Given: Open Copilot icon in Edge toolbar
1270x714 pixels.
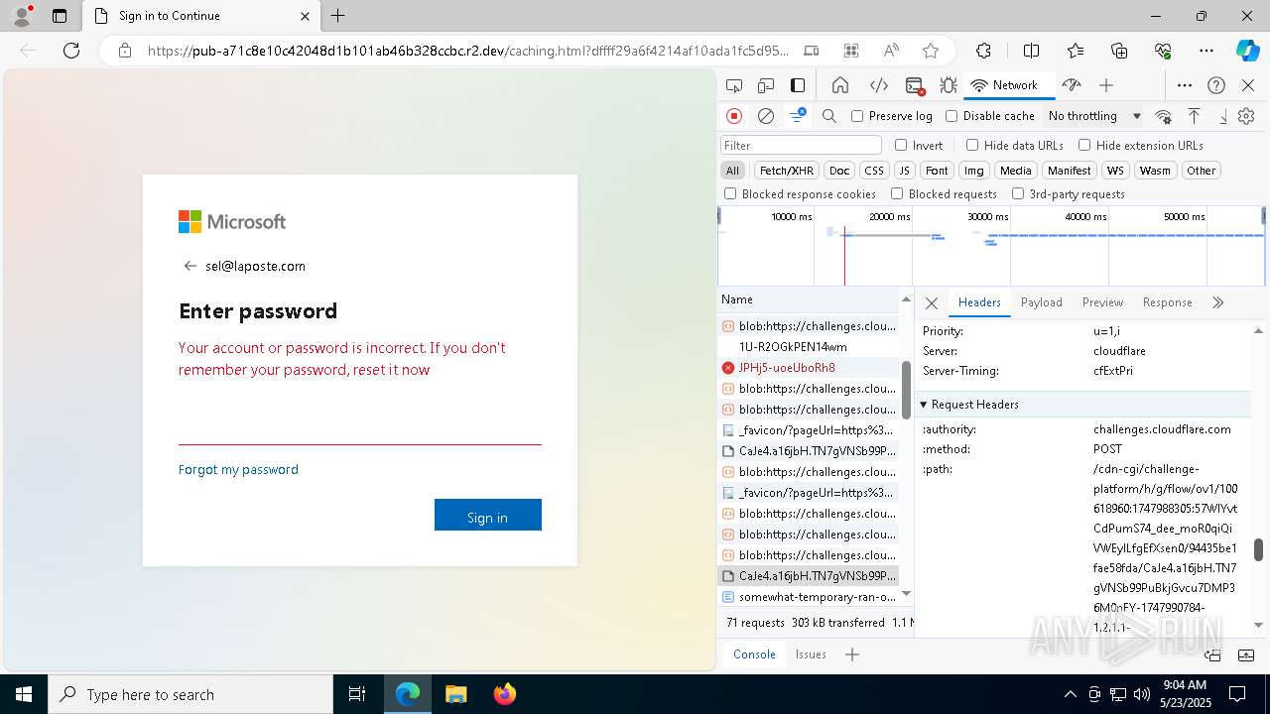Looking at the screenshot, I should pyautogui.click(x=1247, y=51).
